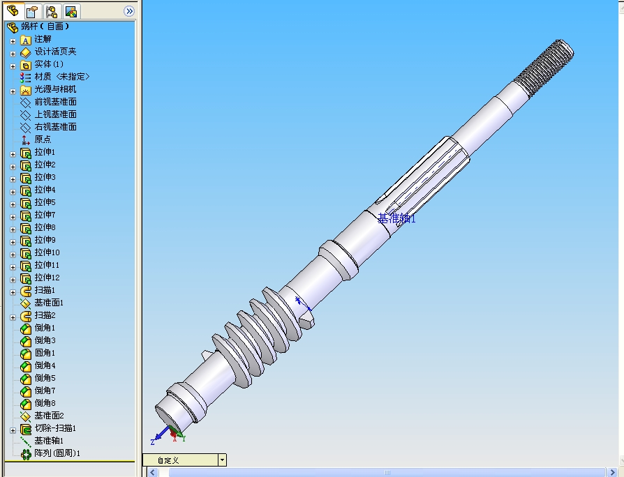Select the 扫描1 sweep feature

click(x=43, y=289)
